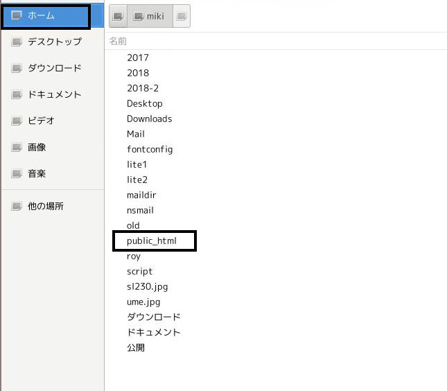Click the 他の場所 sidebar icon
Viewport: 447px width, 391px height.
point(17,206)
